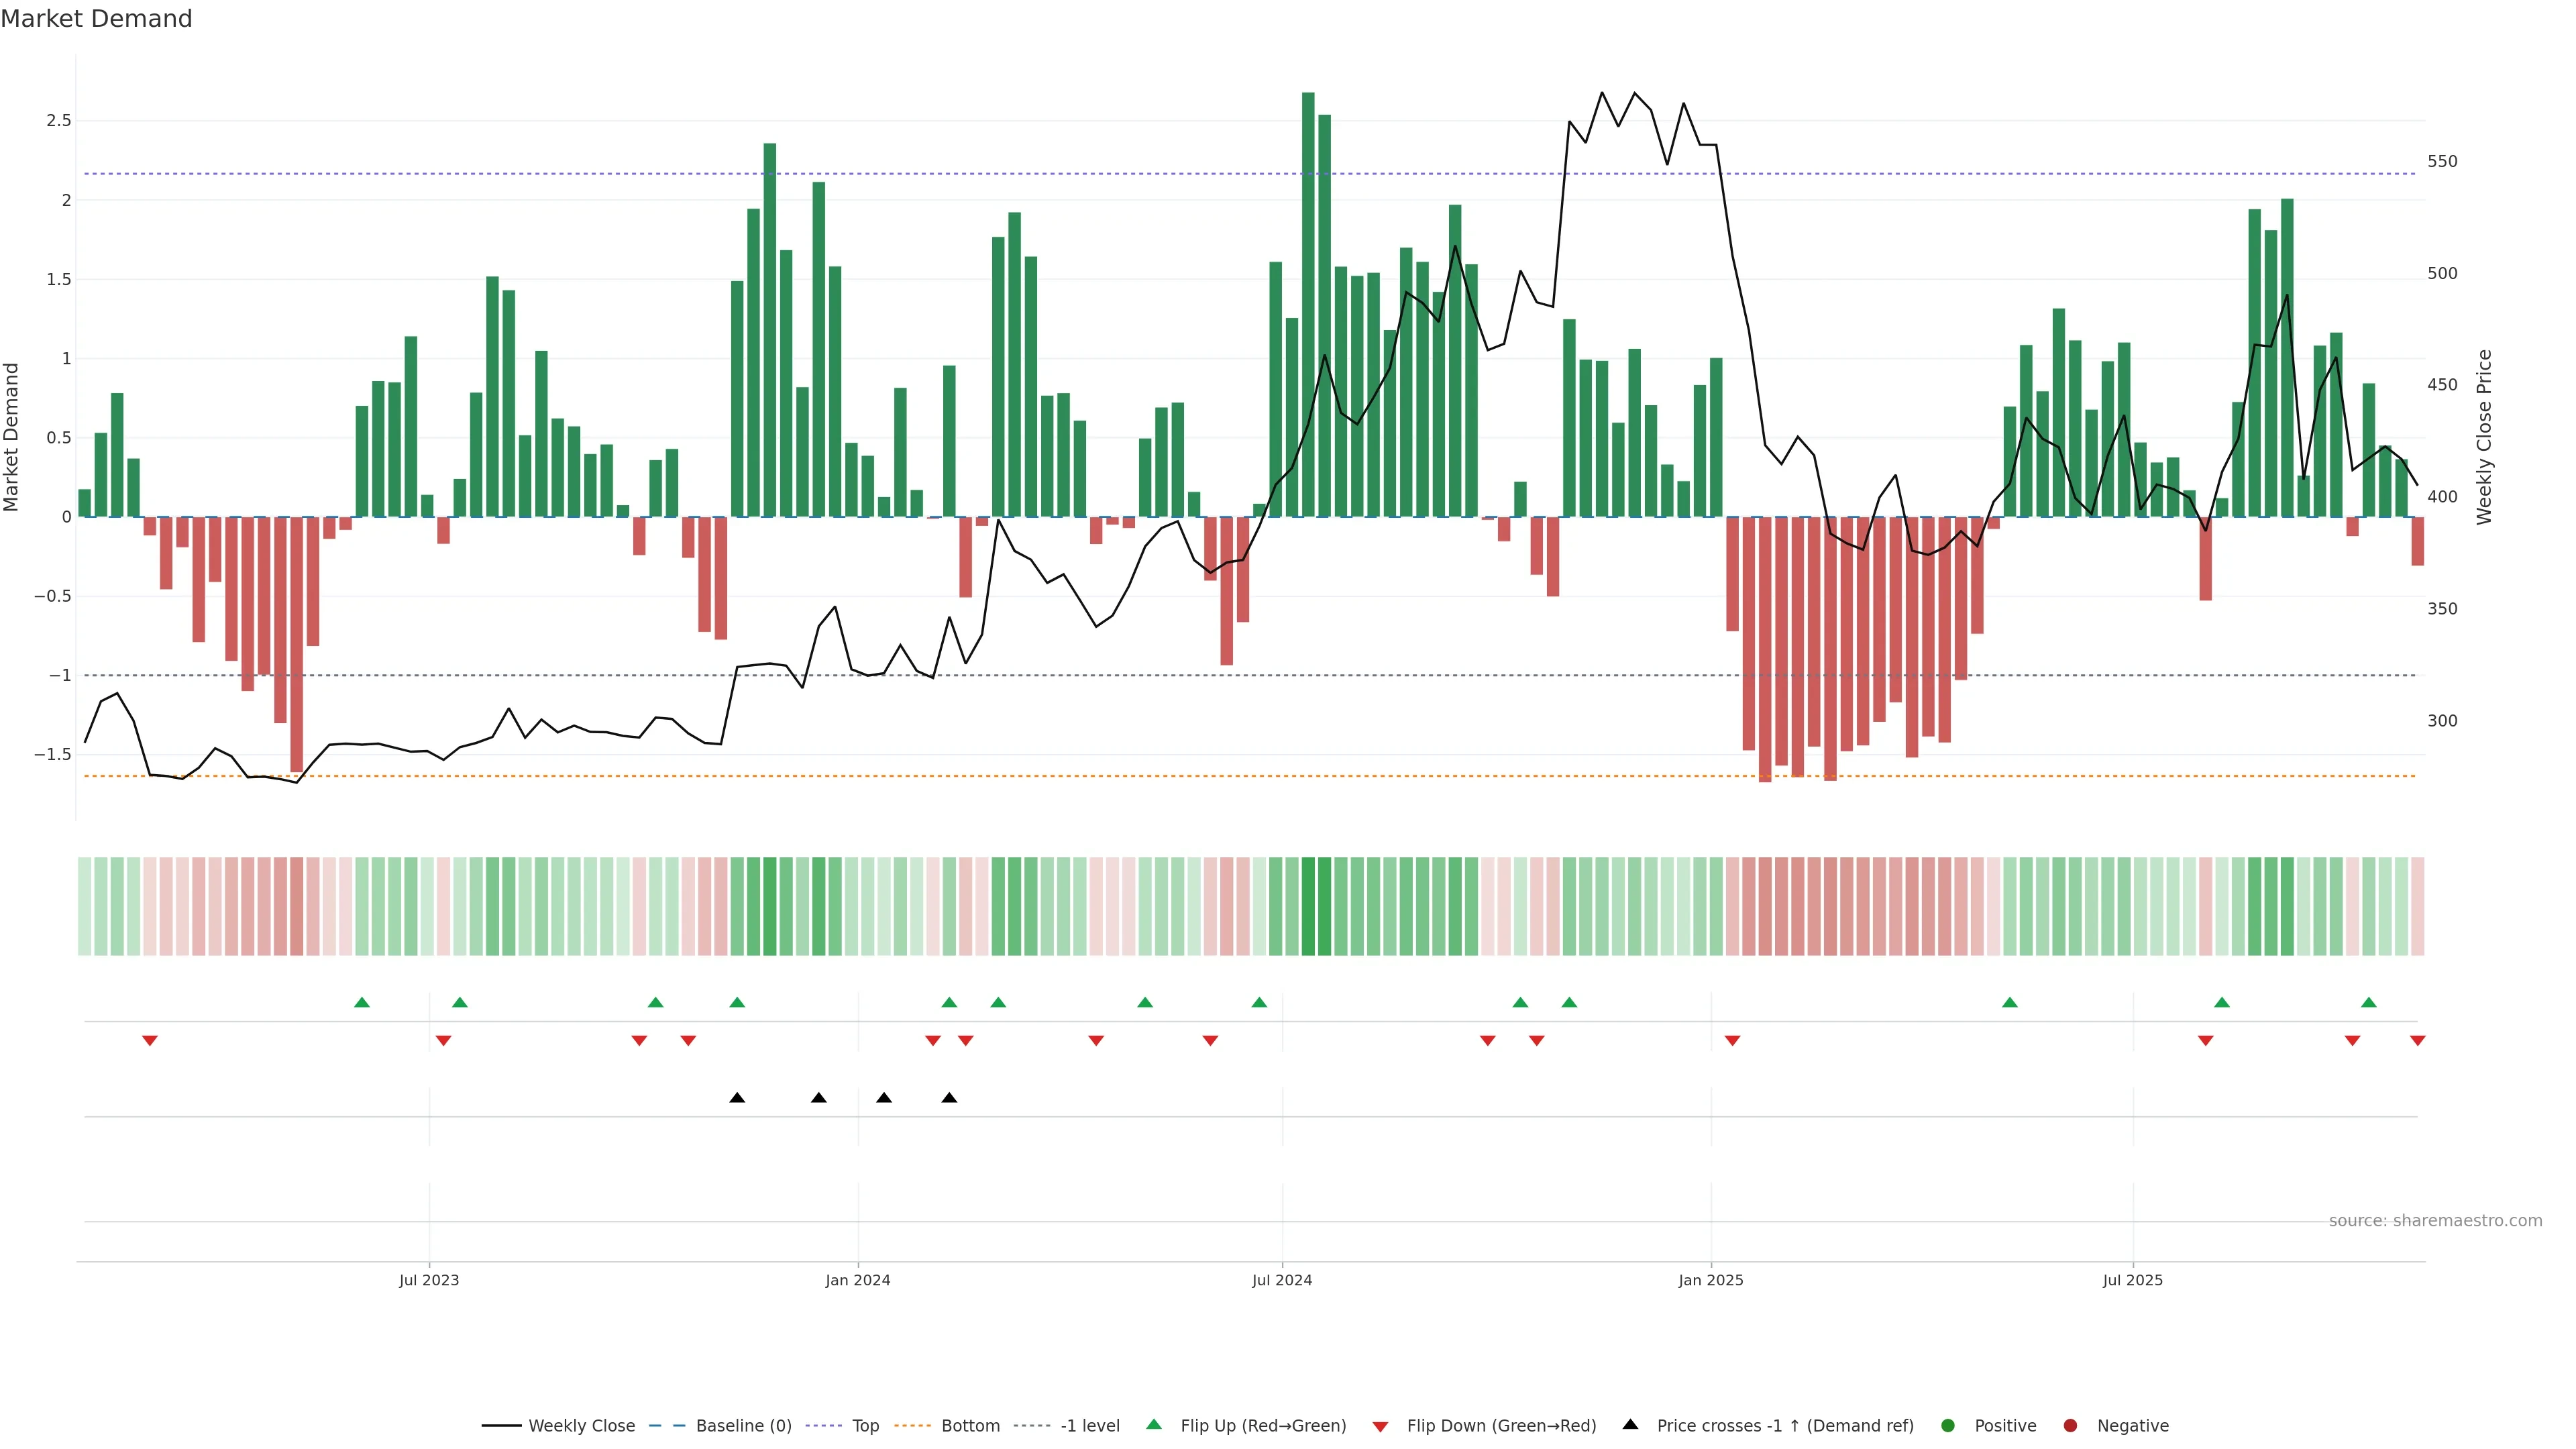Click the last red flip-down marker
This screenshot has width=2576, height=1449.
2417,1041
